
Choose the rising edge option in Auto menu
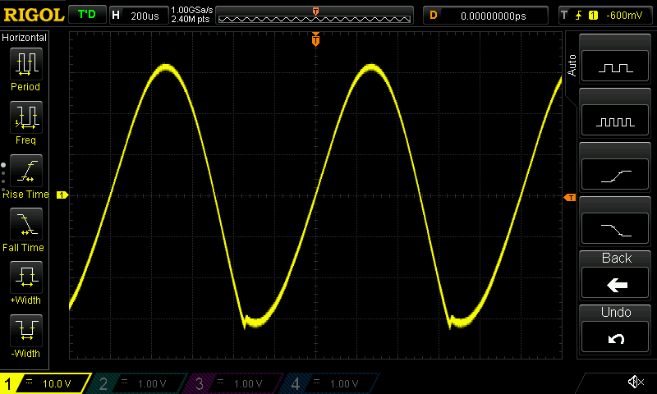pyautogui.click(x=614, y=175)
